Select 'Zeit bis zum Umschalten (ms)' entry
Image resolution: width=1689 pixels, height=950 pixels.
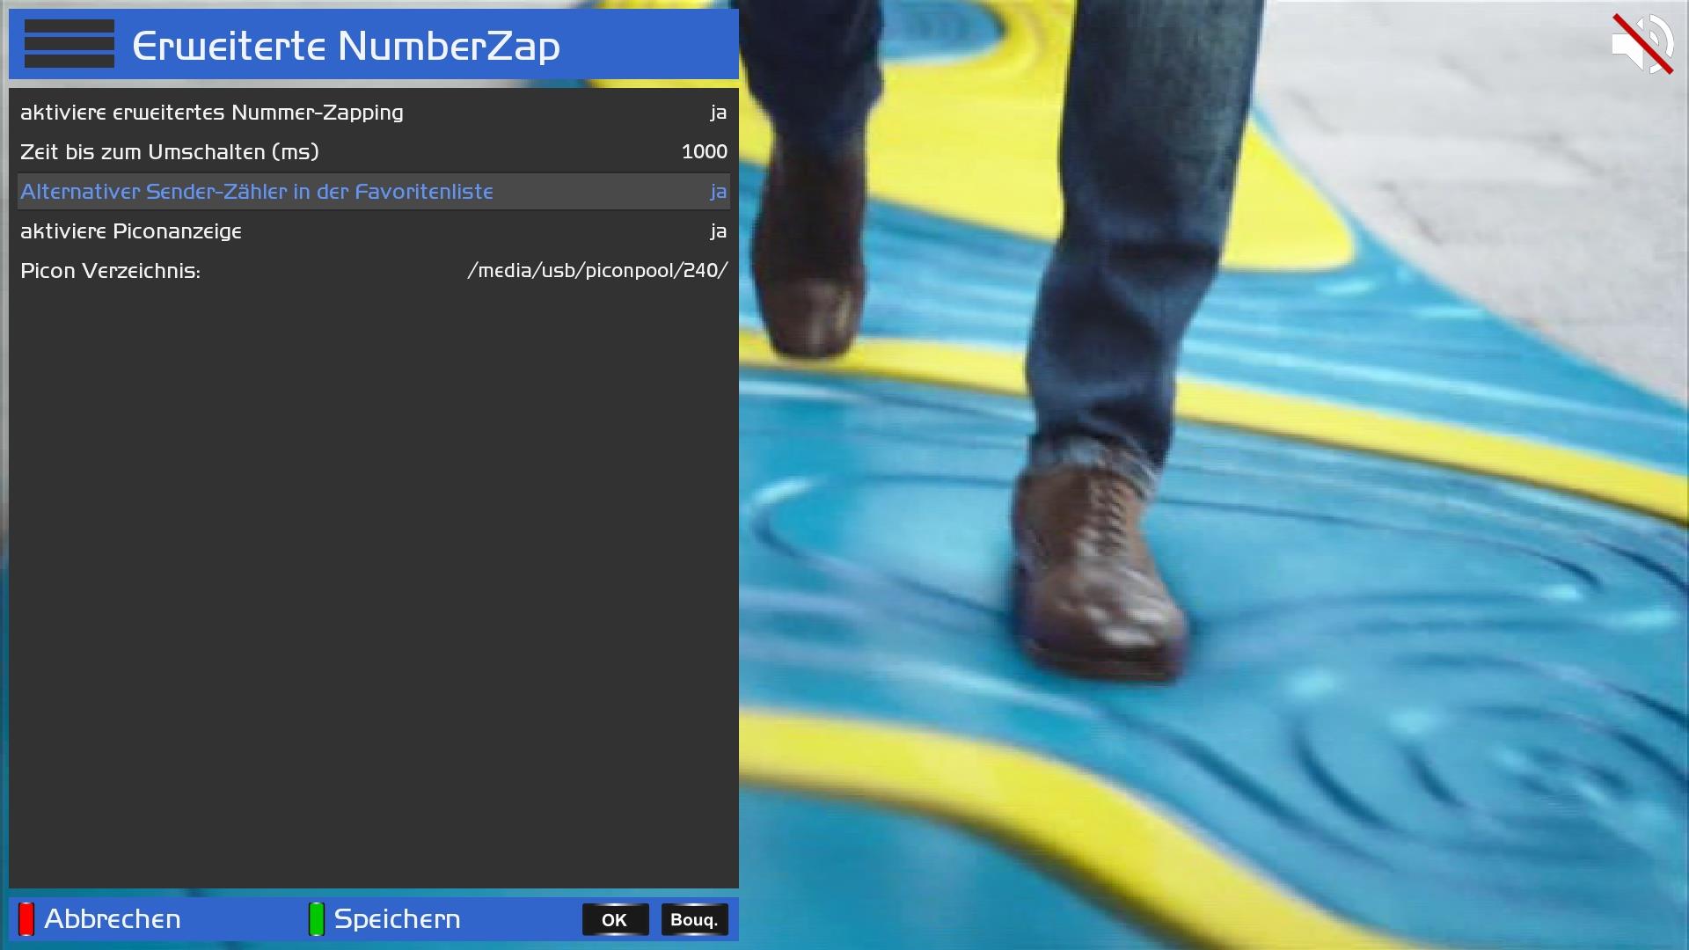click(x=170, y=152)
